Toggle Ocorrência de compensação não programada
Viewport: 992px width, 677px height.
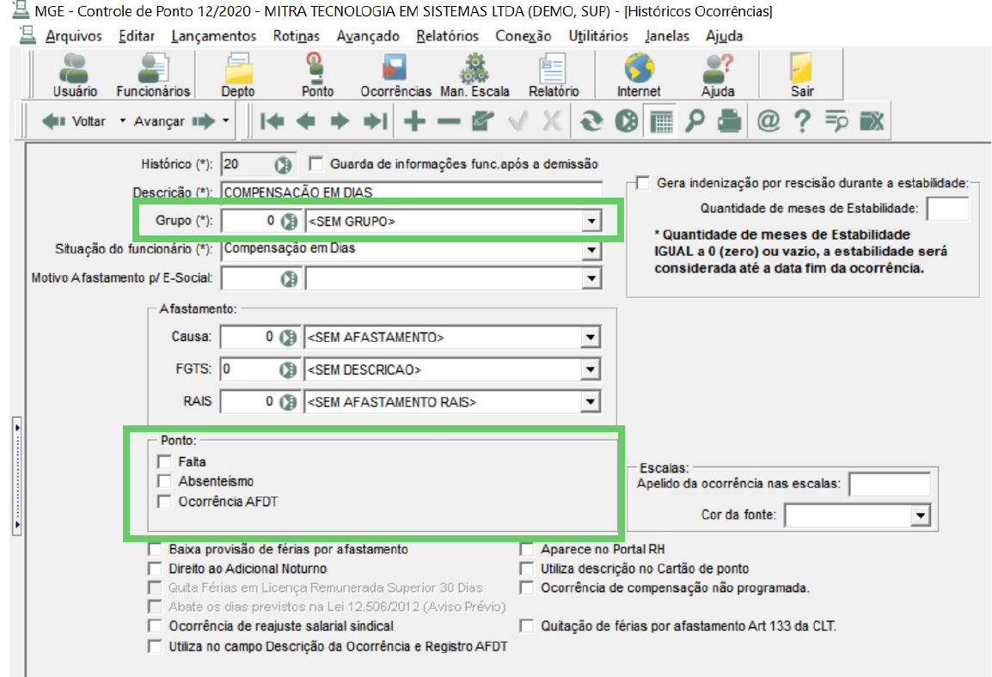pos(526,588)
